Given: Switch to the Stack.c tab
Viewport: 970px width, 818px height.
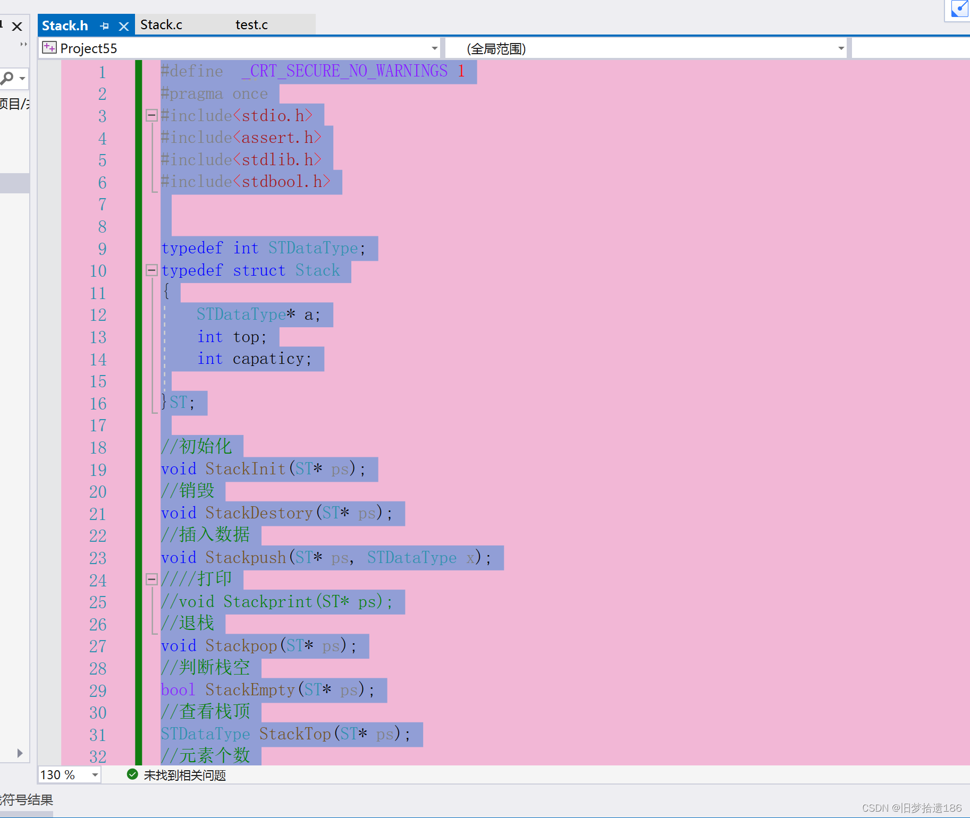Looking at the screenshot, I should pyautogui.click(x=161, y=25).
